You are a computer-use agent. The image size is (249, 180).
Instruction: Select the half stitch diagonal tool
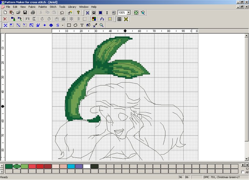pos(18,25)
